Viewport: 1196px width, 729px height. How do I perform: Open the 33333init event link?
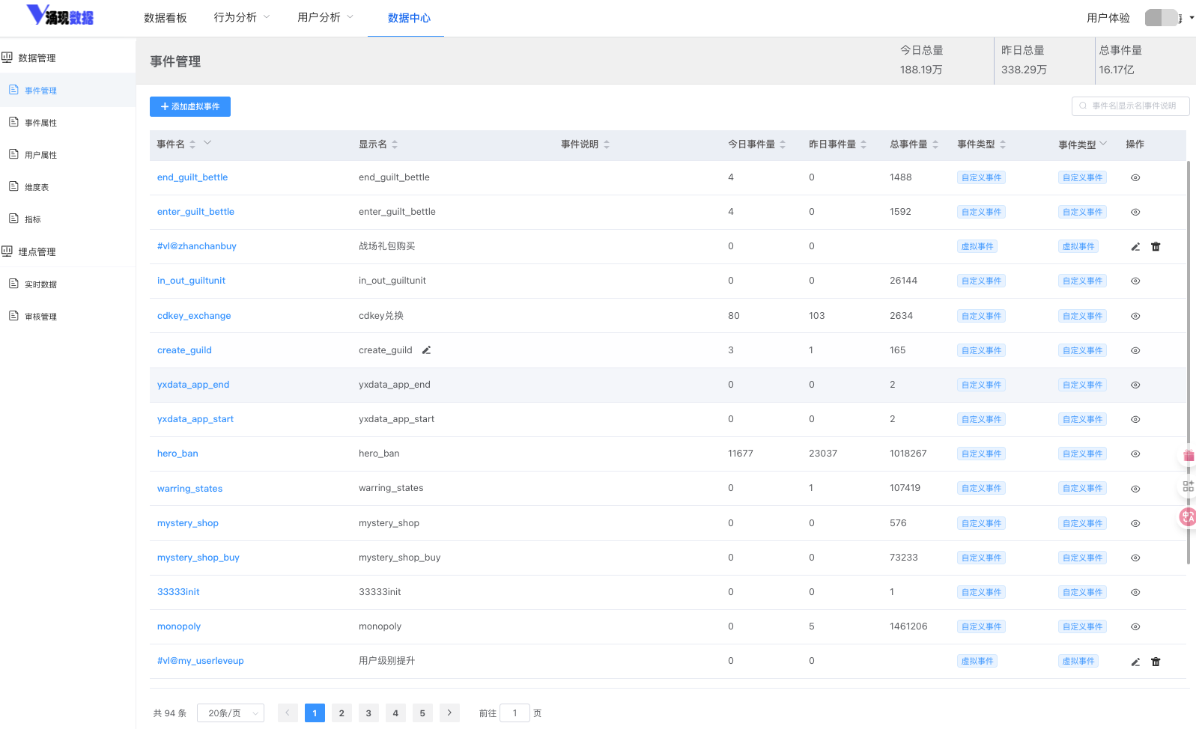pyautogui.click(x=178, y=592)
